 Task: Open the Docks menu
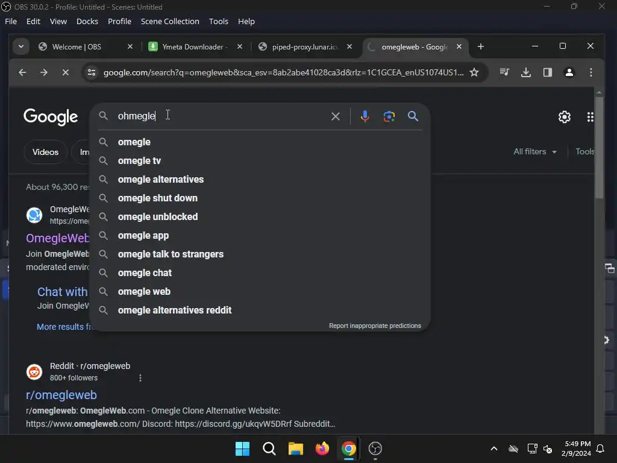click(x=87, y=21)
